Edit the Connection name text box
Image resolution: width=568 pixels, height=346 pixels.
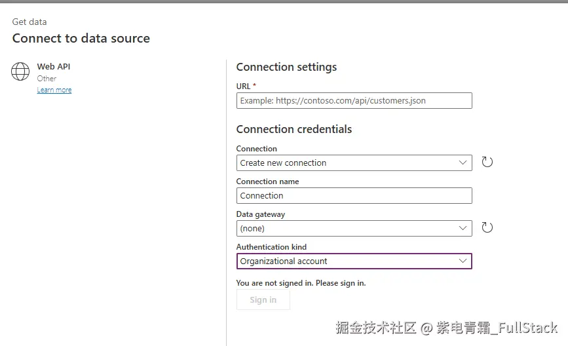tap(354, 195)
